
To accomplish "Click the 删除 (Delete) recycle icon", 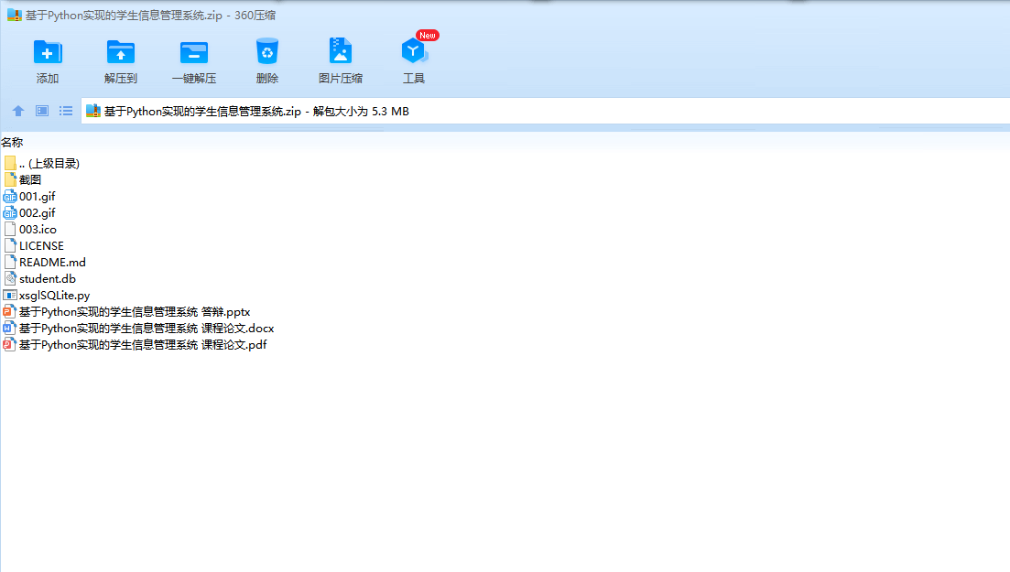I will 267,51.
